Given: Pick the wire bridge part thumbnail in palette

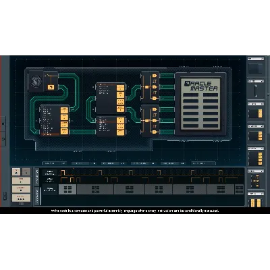Looking at the screenshot, I should tap(256, 91).
